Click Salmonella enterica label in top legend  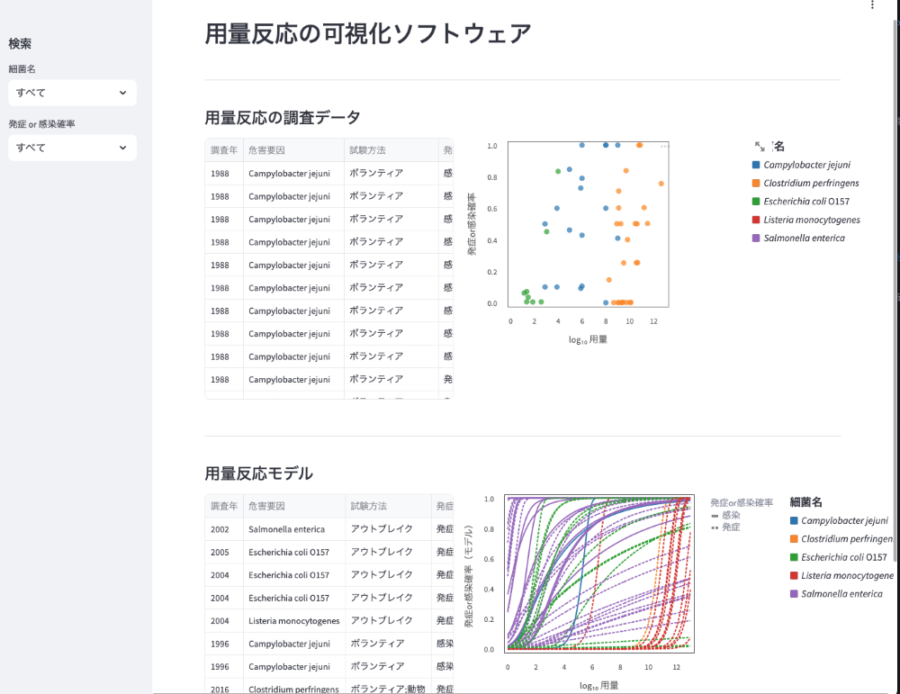pos(804,239)
